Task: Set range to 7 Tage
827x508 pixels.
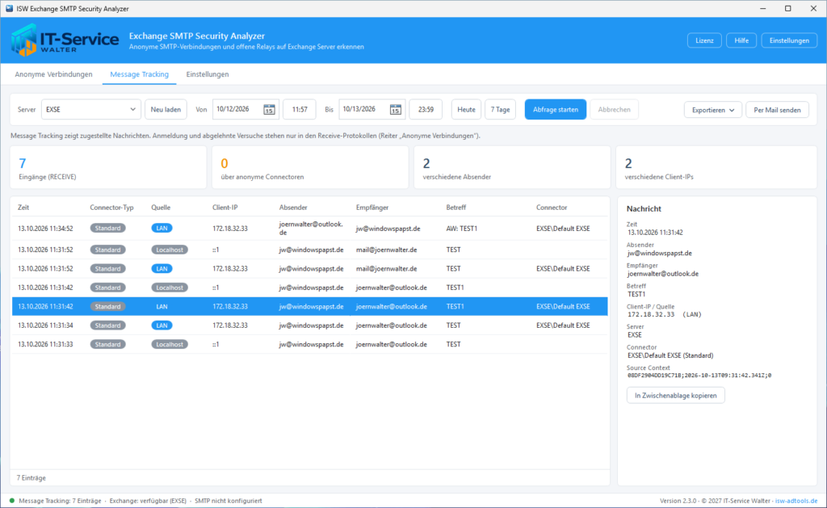Action: tap(500, 110)
